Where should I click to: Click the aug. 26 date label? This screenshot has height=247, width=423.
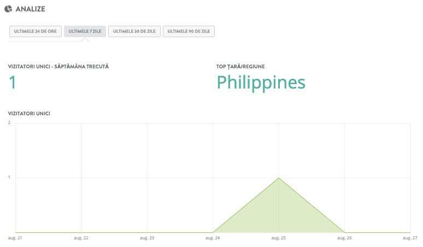point(344,238)
